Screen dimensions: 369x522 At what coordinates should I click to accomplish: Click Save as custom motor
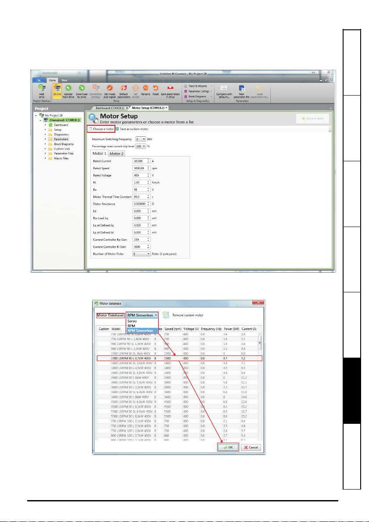[132, 129]
